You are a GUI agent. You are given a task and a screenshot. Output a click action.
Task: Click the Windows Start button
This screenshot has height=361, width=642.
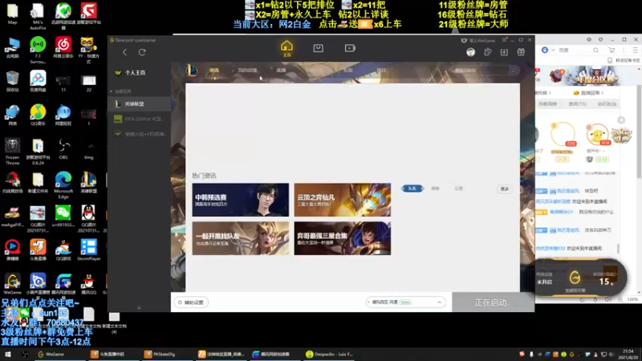point(8,354)
